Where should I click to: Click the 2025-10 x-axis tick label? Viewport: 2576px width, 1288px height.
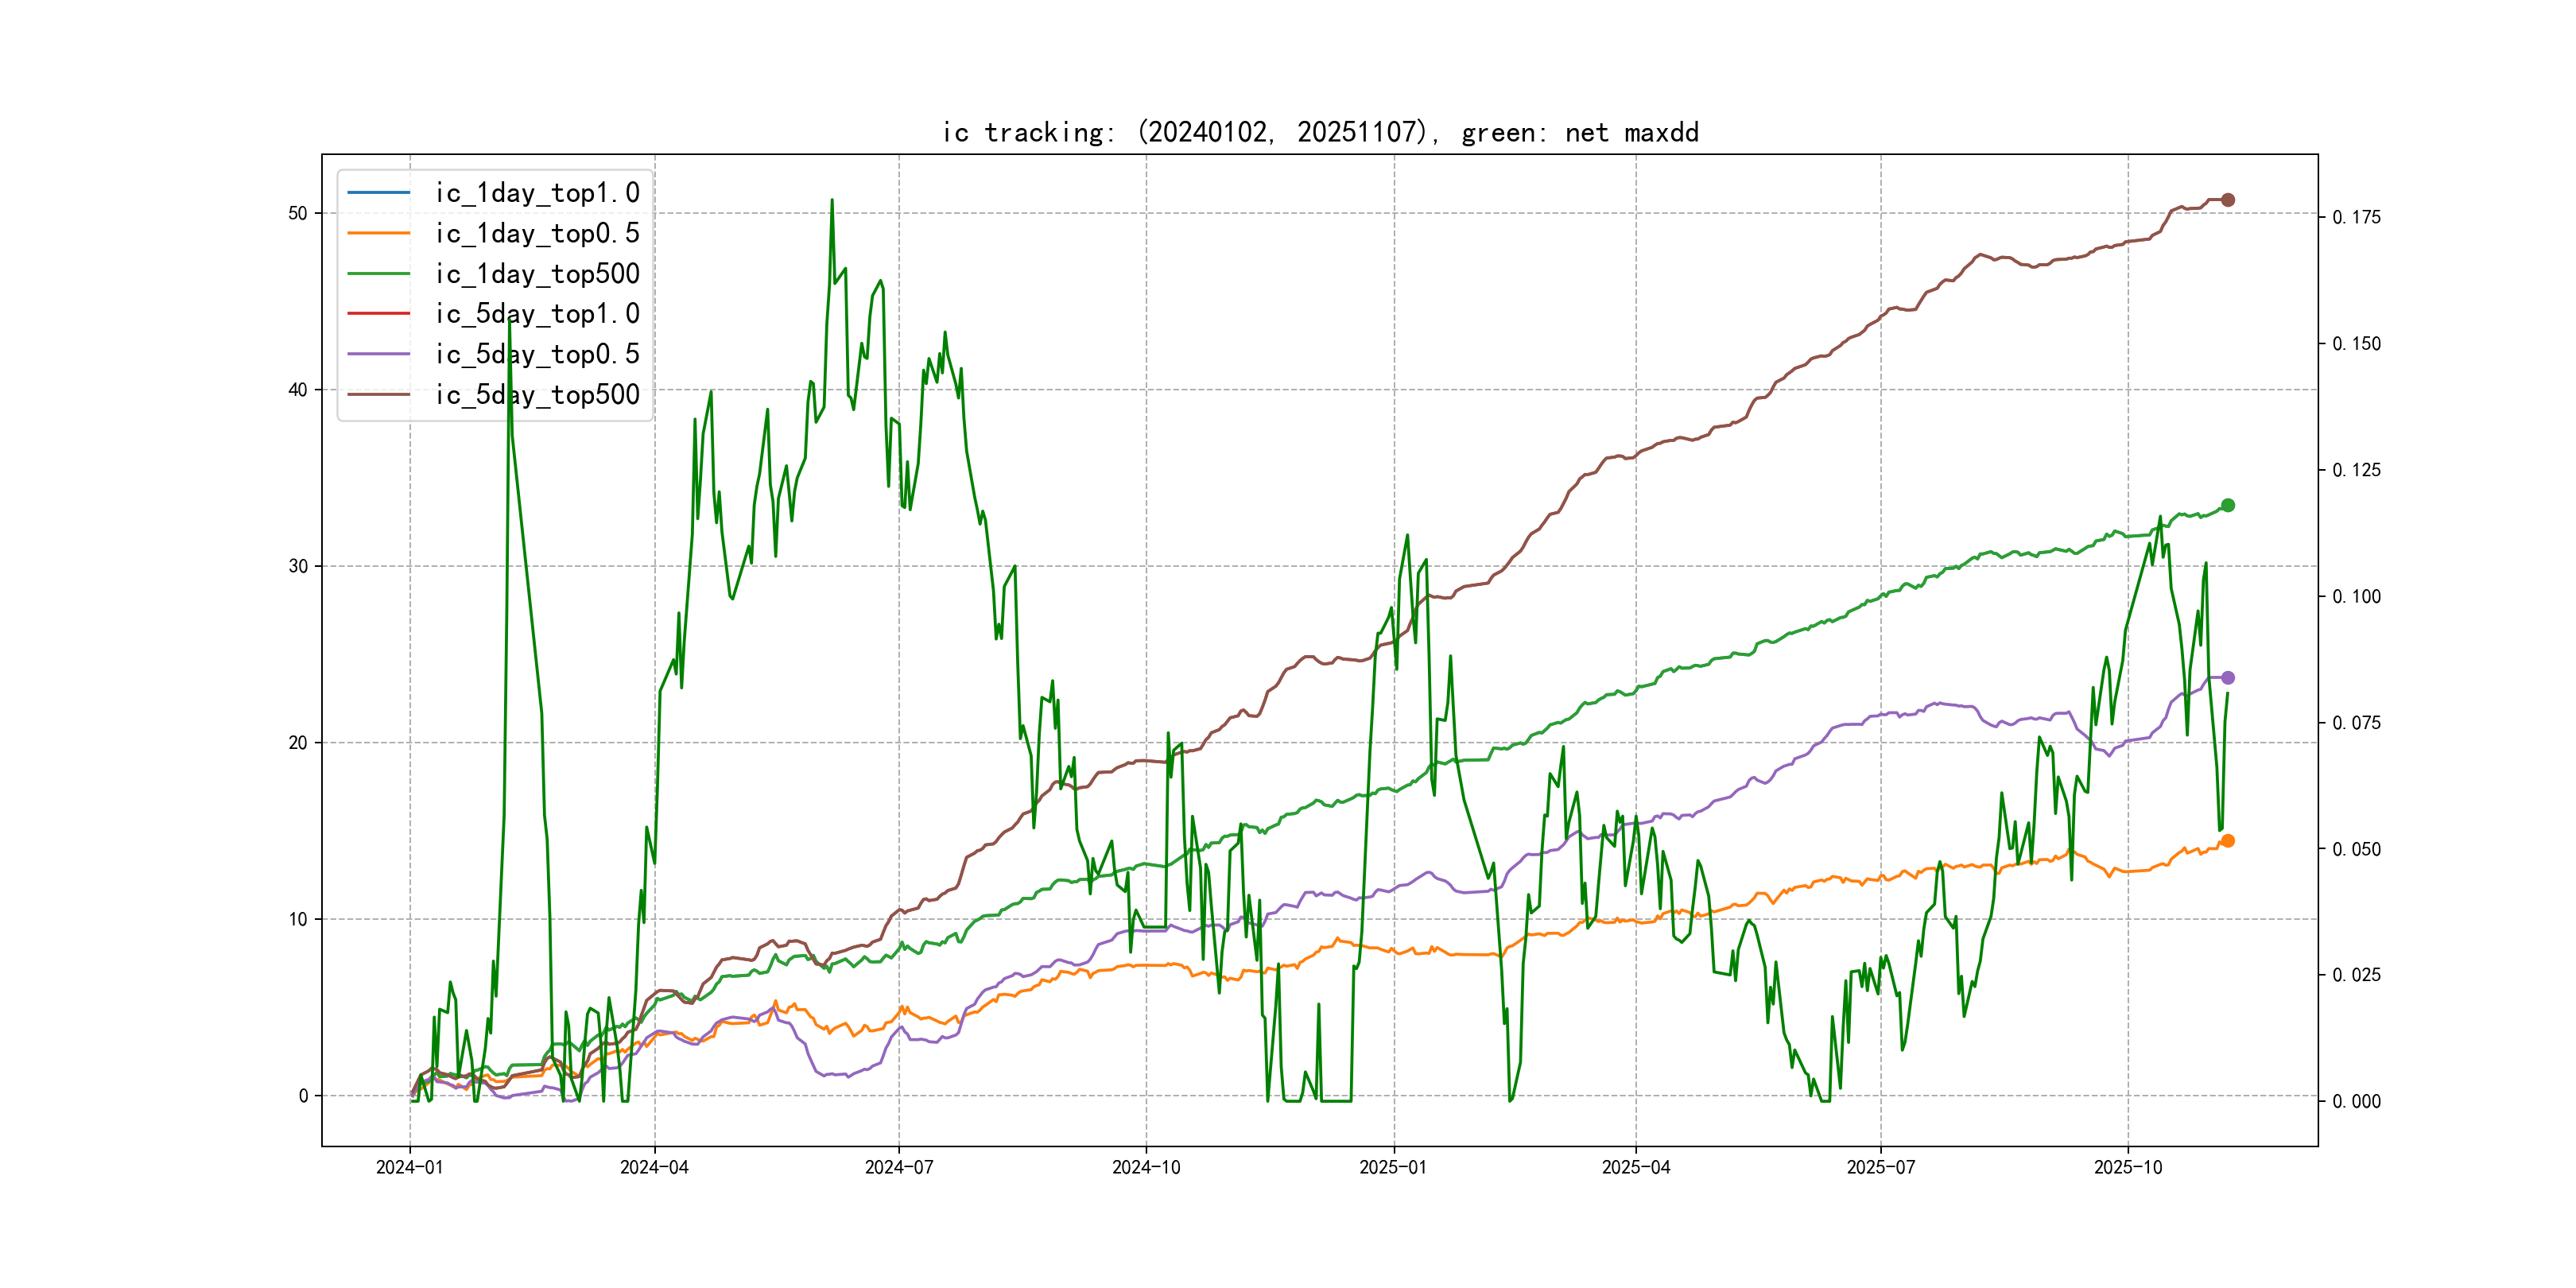[2127, 1167]
